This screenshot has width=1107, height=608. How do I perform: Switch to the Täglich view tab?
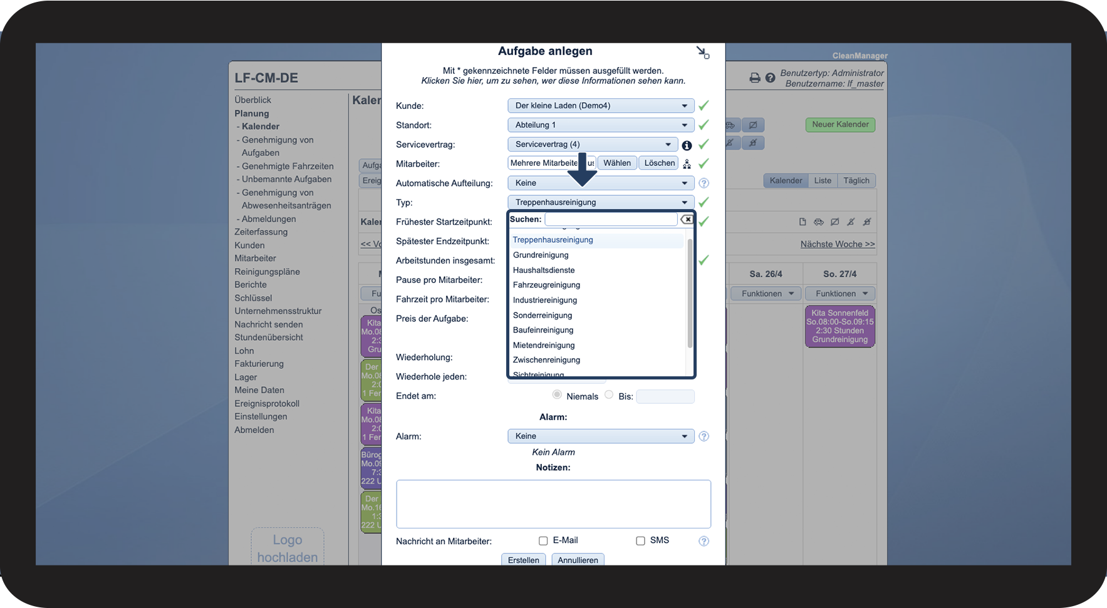tap(856, 181)
